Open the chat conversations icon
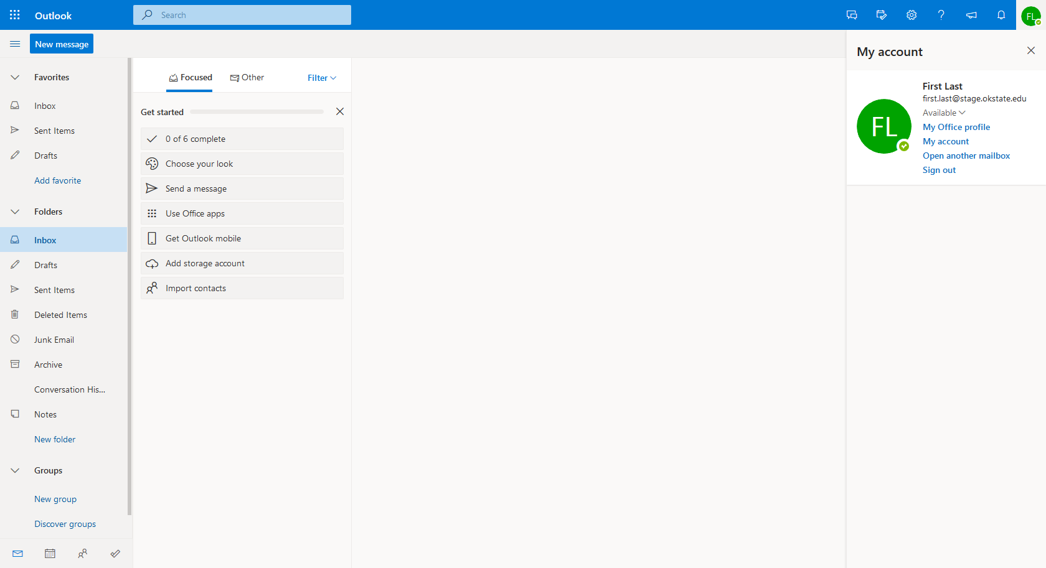1046x568 pixels. pos(852,14)
